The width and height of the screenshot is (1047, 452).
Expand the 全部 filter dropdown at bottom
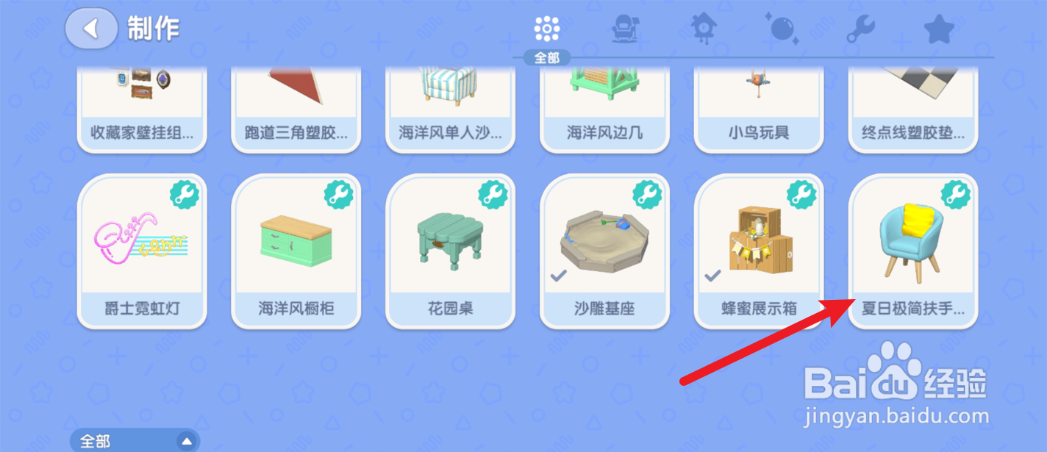(x=135, y=441)
